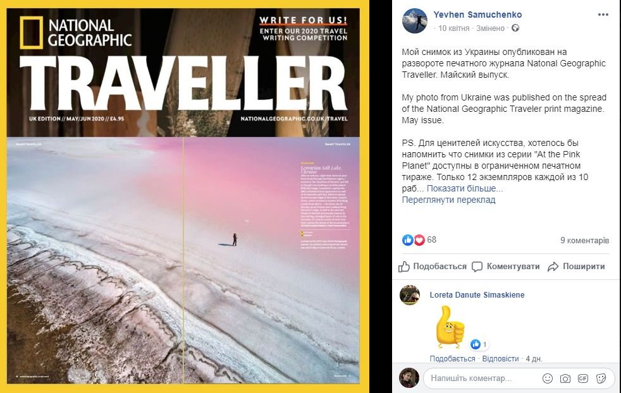Reply to the comment with Відповісти

click(500, 359)
